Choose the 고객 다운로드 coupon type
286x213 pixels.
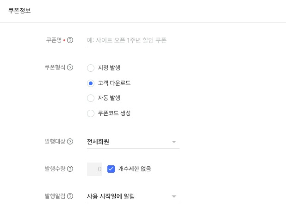(91, 83)
